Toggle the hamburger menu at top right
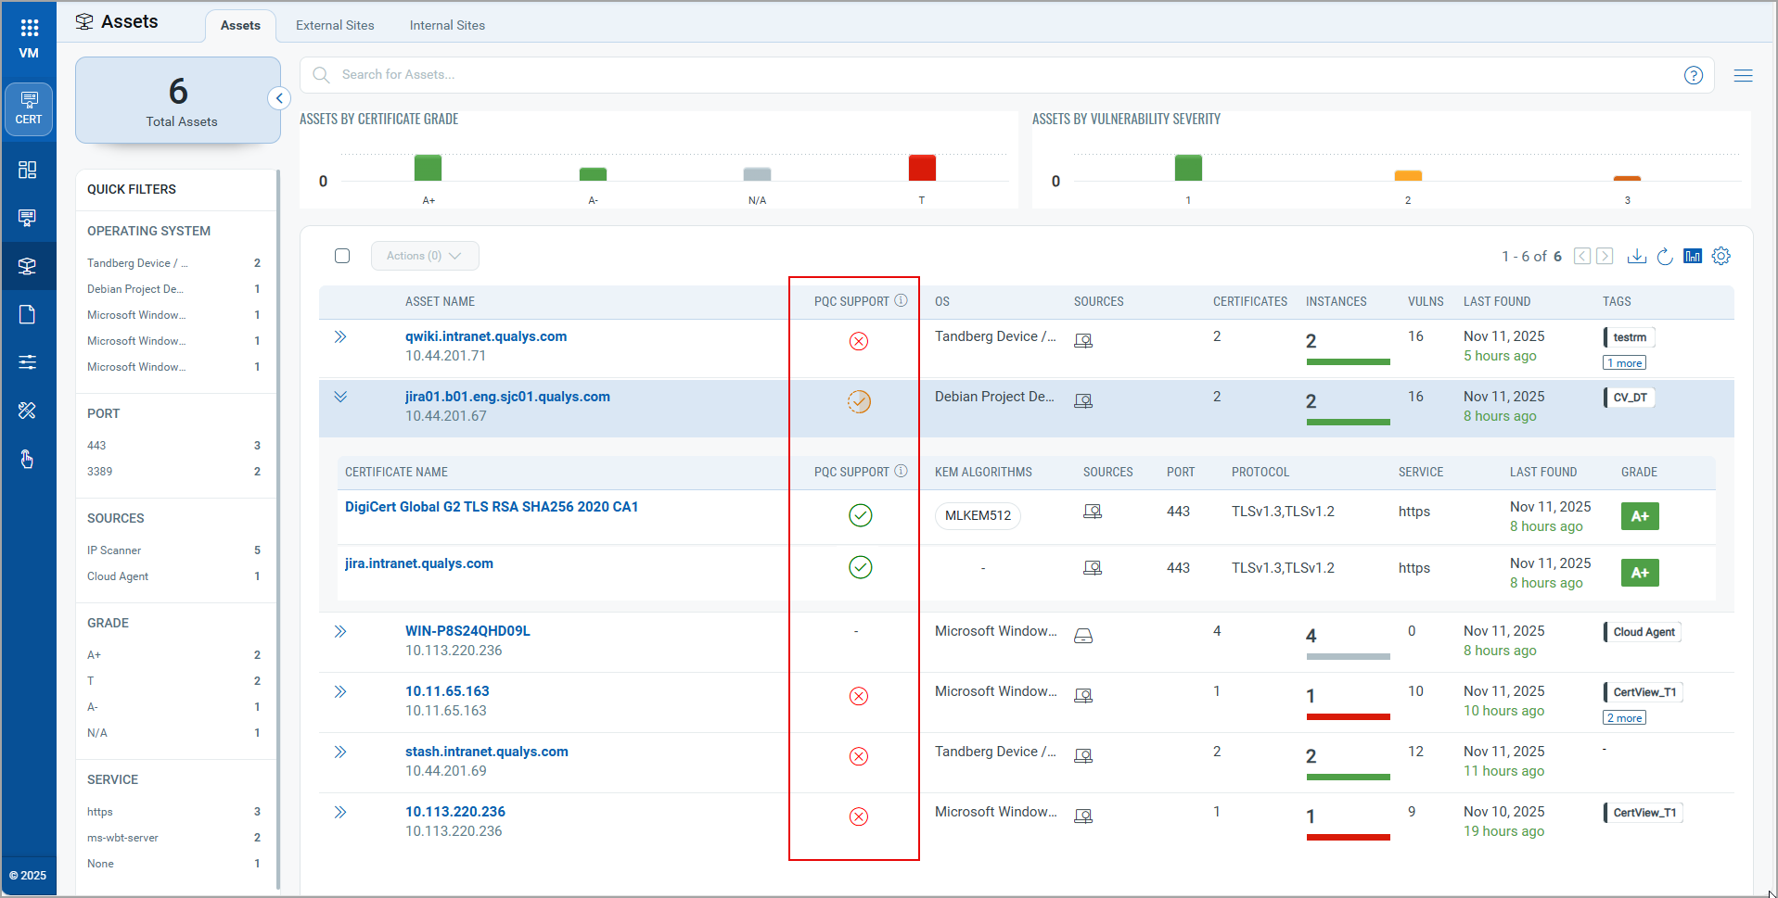This screenshot has width=1778, height=898. (1744, 75)
